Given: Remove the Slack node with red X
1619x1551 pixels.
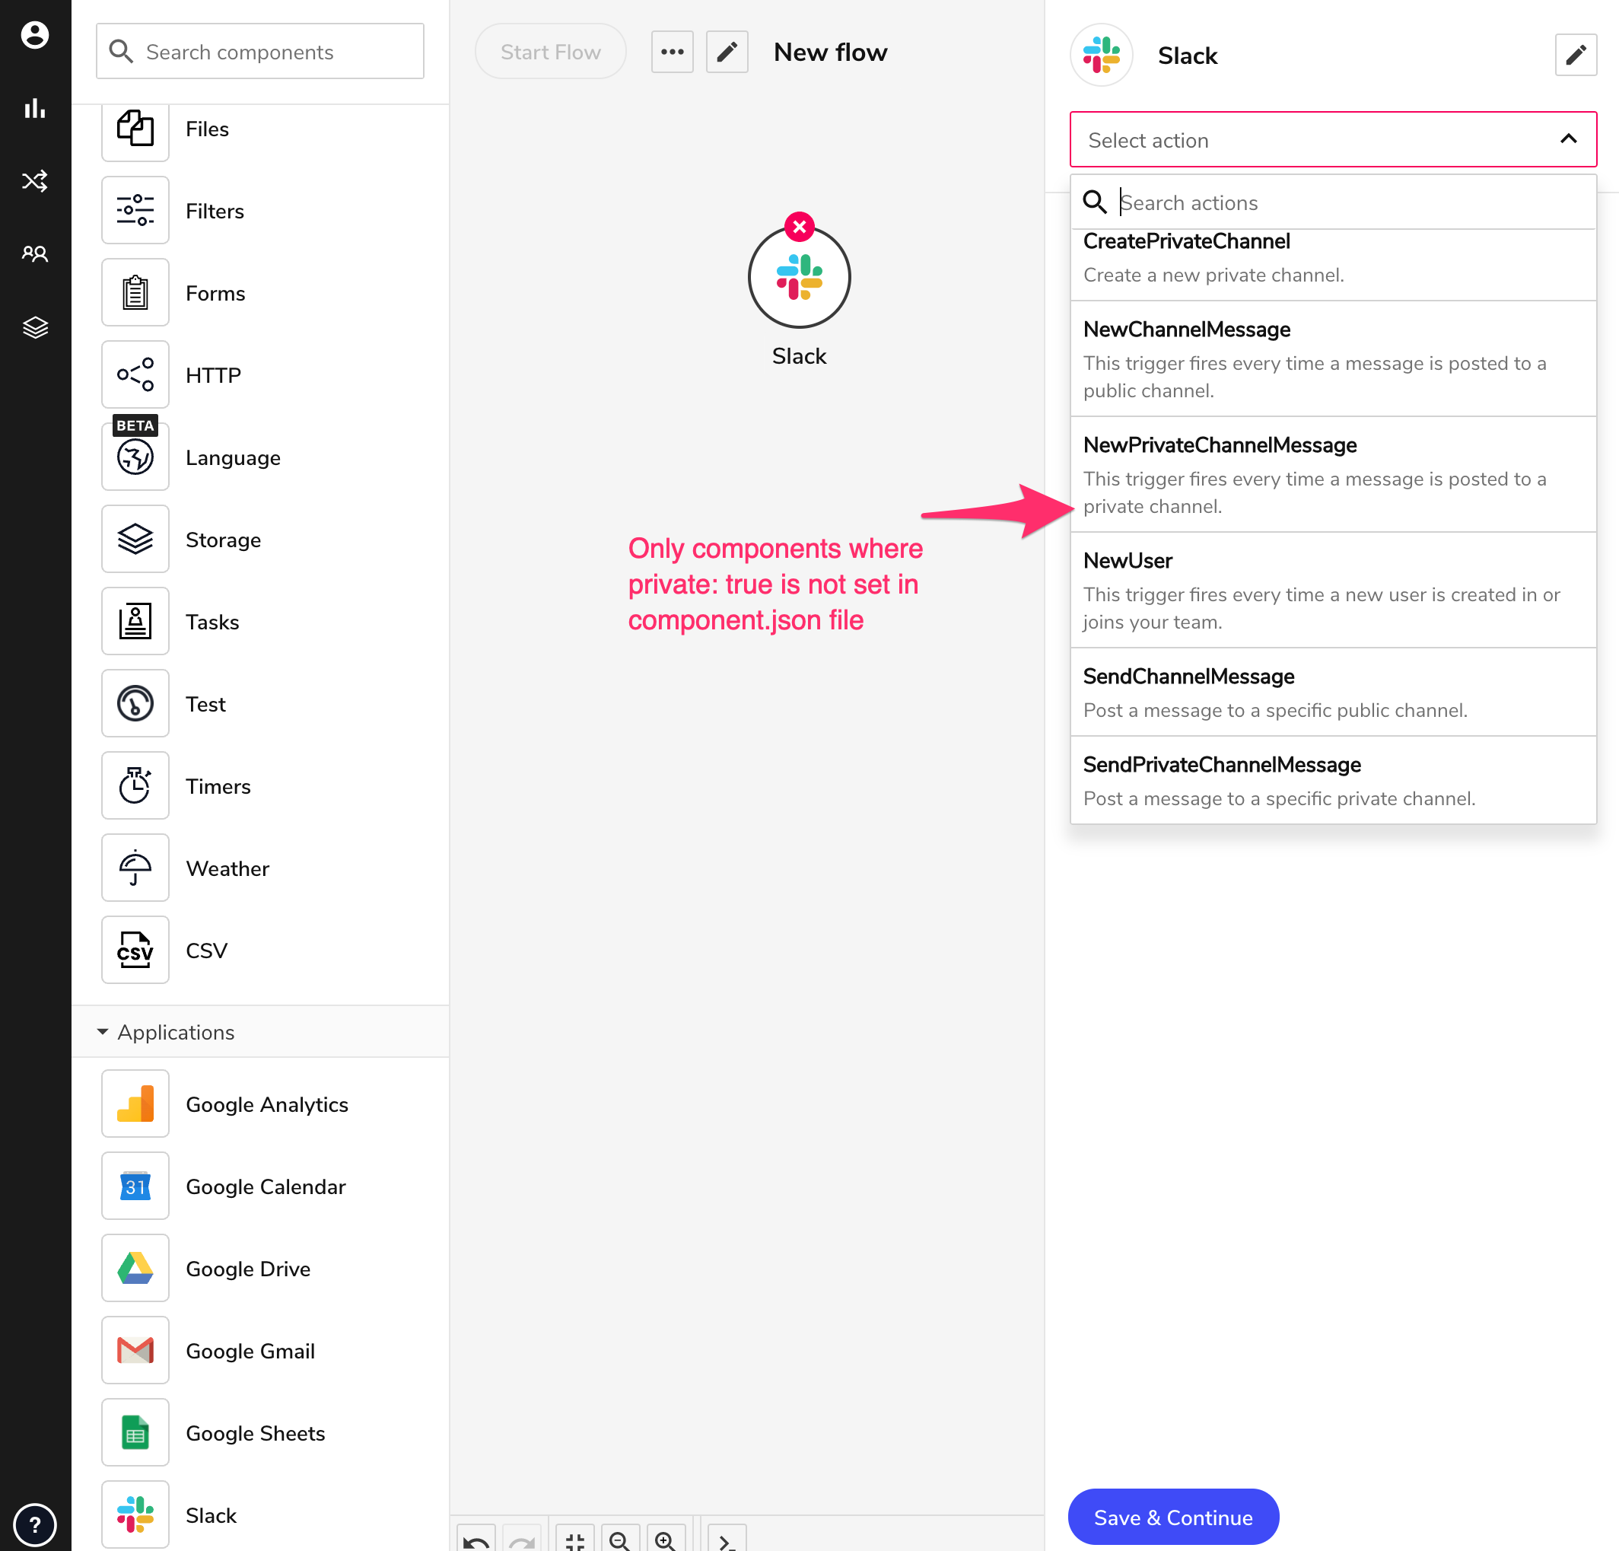Looking at the screenshot, I should click(x=799, y=227).
